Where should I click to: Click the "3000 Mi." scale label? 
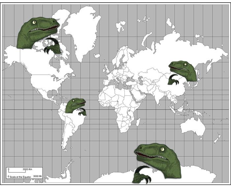click(38, 176)
